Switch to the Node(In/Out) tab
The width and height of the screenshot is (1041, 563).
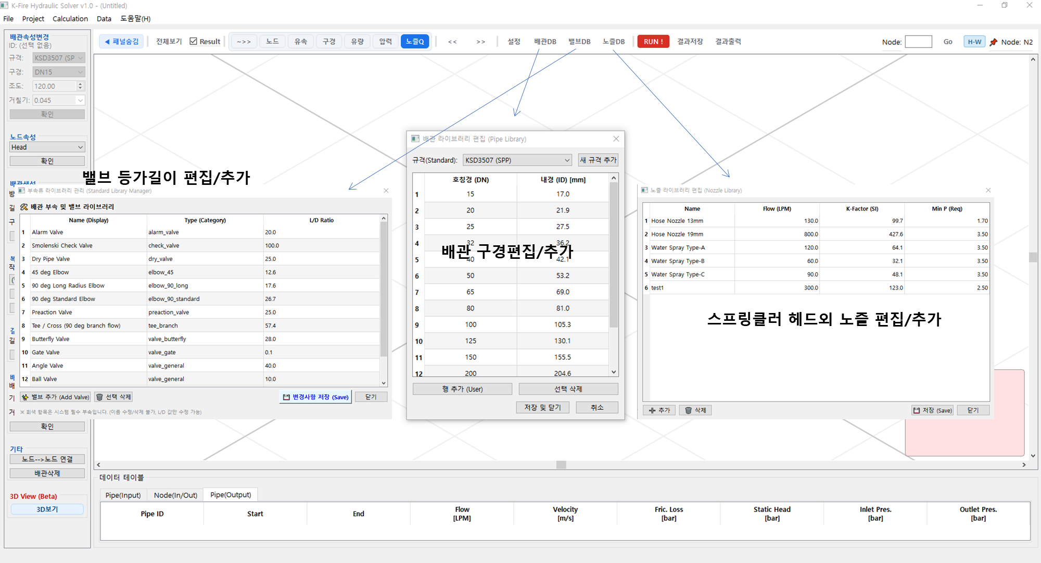[175, 495]
